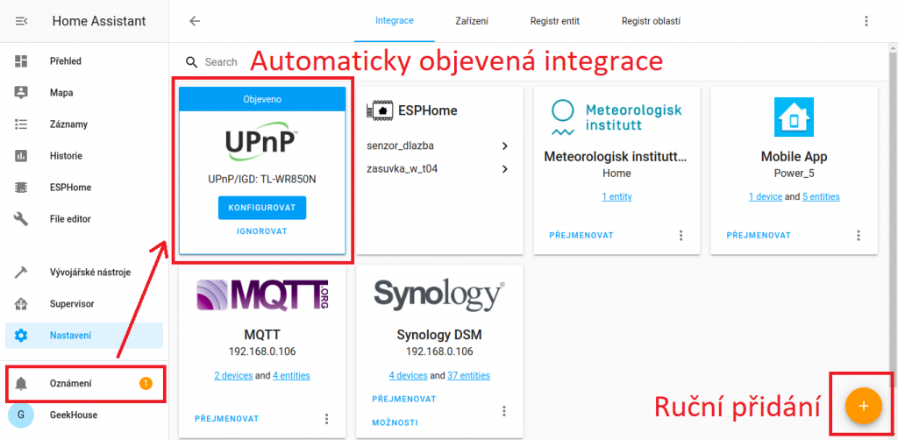898x440 pixels.
Task: Open Synology DSM card three-dot menu
Action: (x=504, y=411)
